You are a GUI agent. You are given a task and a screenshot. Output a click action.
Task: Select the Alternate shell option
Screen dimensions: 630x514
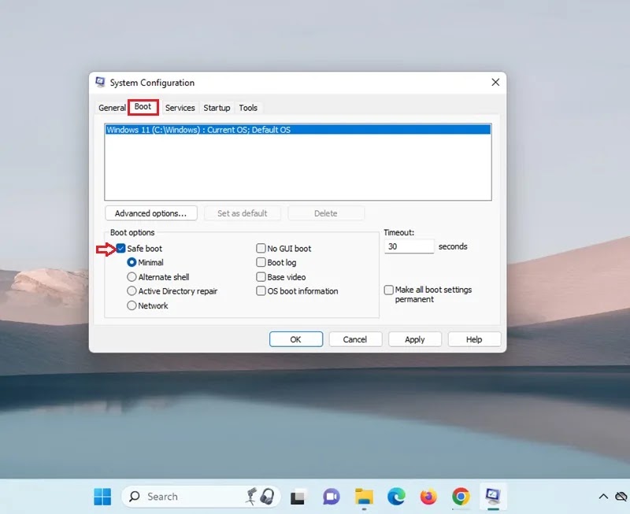132,276
